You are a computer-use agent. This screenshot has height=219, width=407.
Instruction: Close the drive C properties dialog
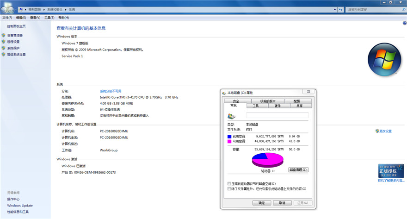308,92
